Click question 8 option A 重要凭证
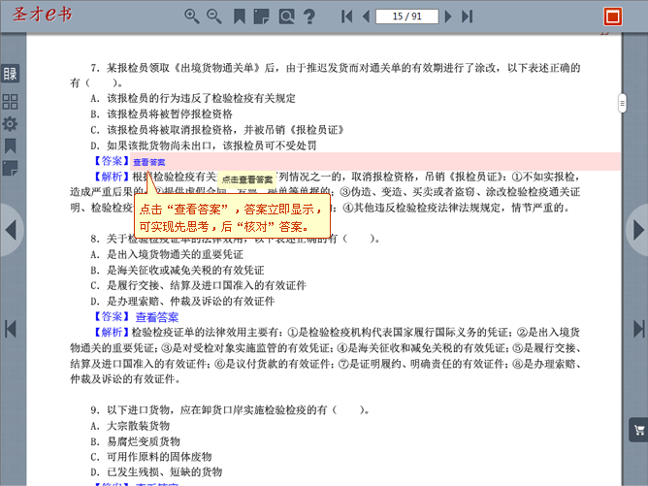This screenshot has height=486, width=648. click(167, 254)
